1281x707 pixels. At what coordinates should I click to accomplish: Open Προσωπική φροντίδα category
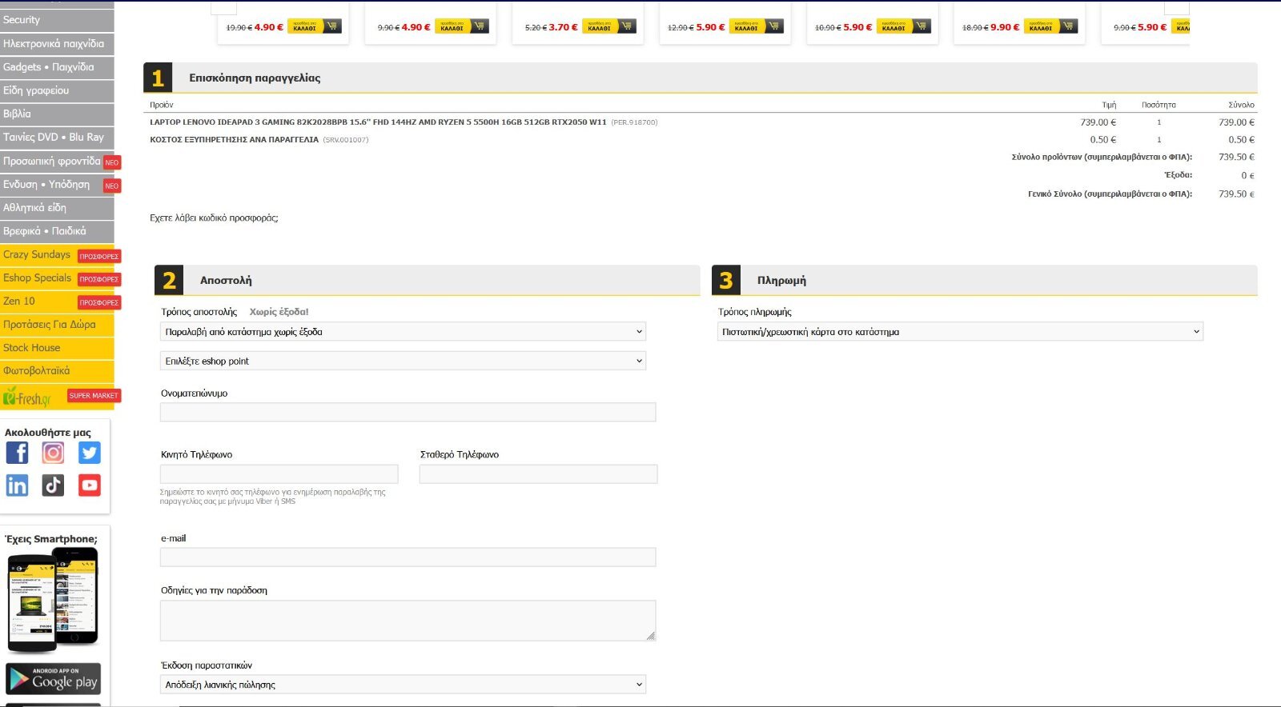[52, 161]
